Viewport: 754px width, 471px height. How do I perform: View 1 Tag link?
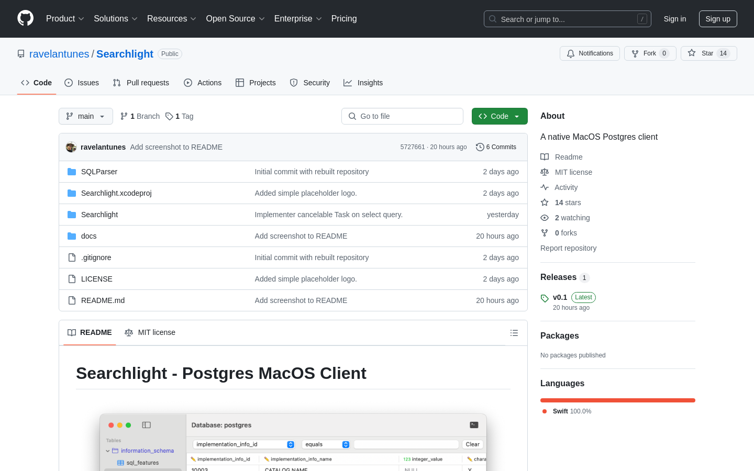click(x=180, y=116)
